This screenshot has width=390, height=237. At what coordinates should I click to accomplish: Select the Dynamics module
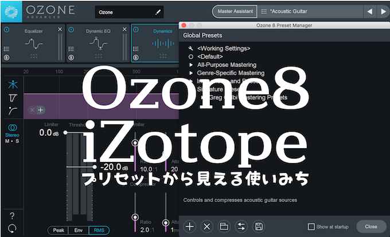click(155, 43)
